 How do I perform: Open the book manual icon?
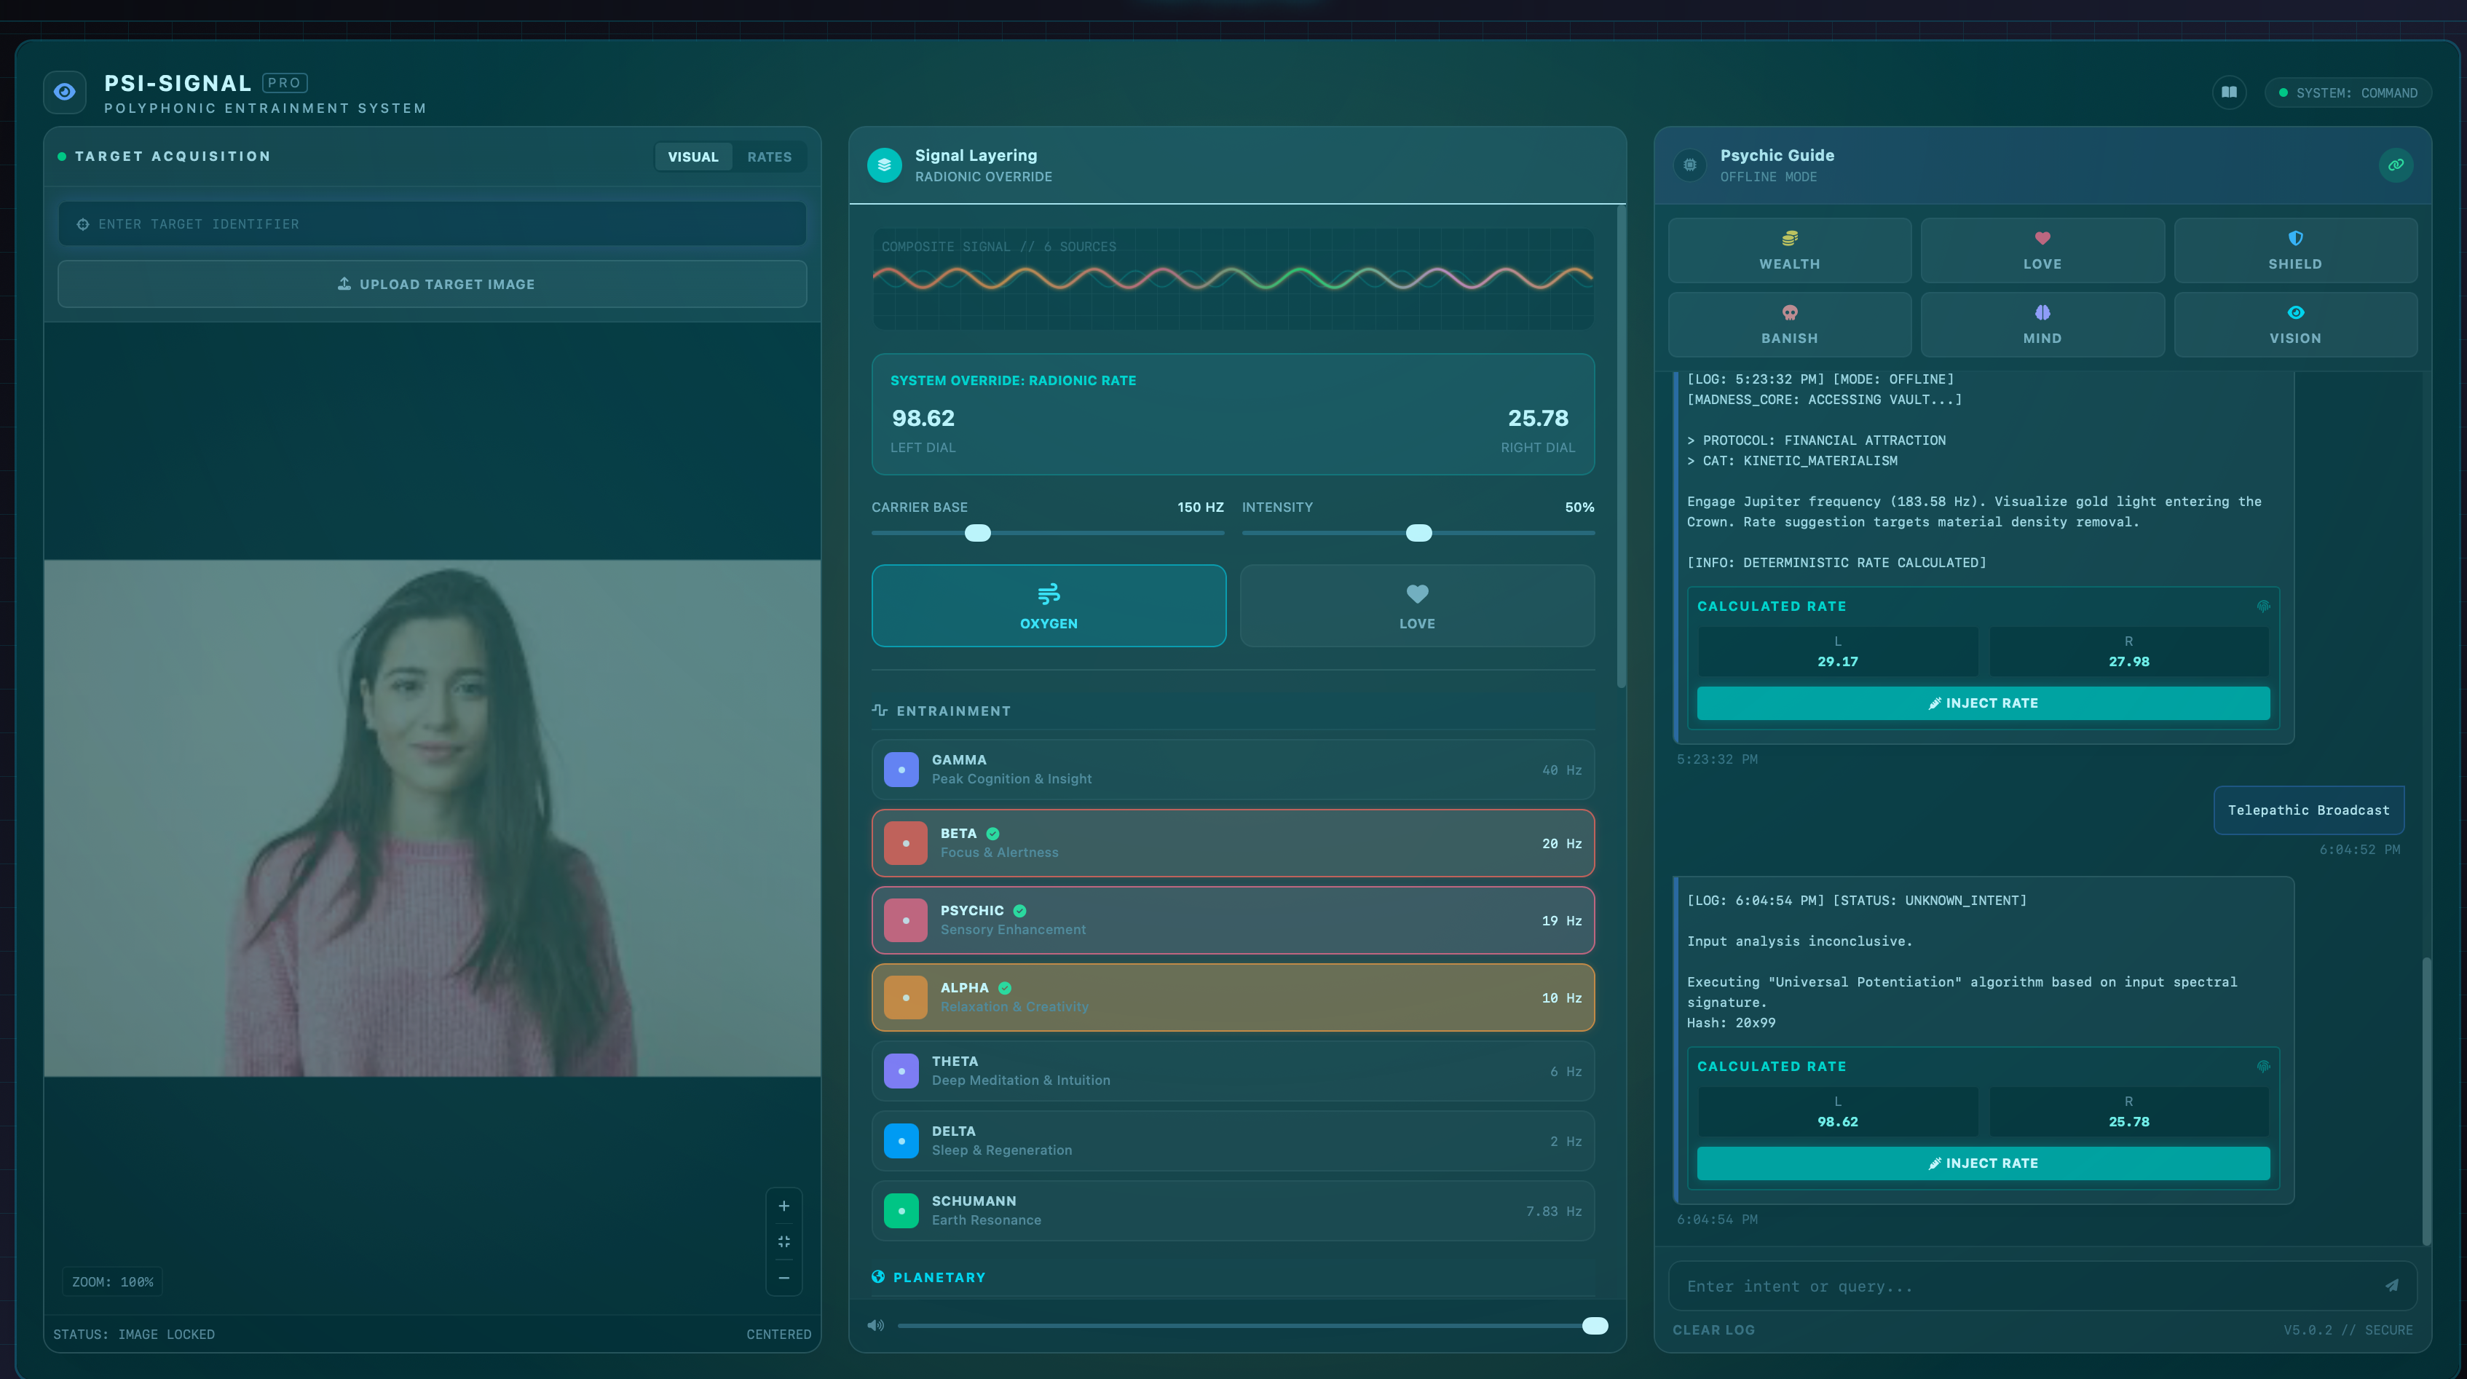point(2229,93)
